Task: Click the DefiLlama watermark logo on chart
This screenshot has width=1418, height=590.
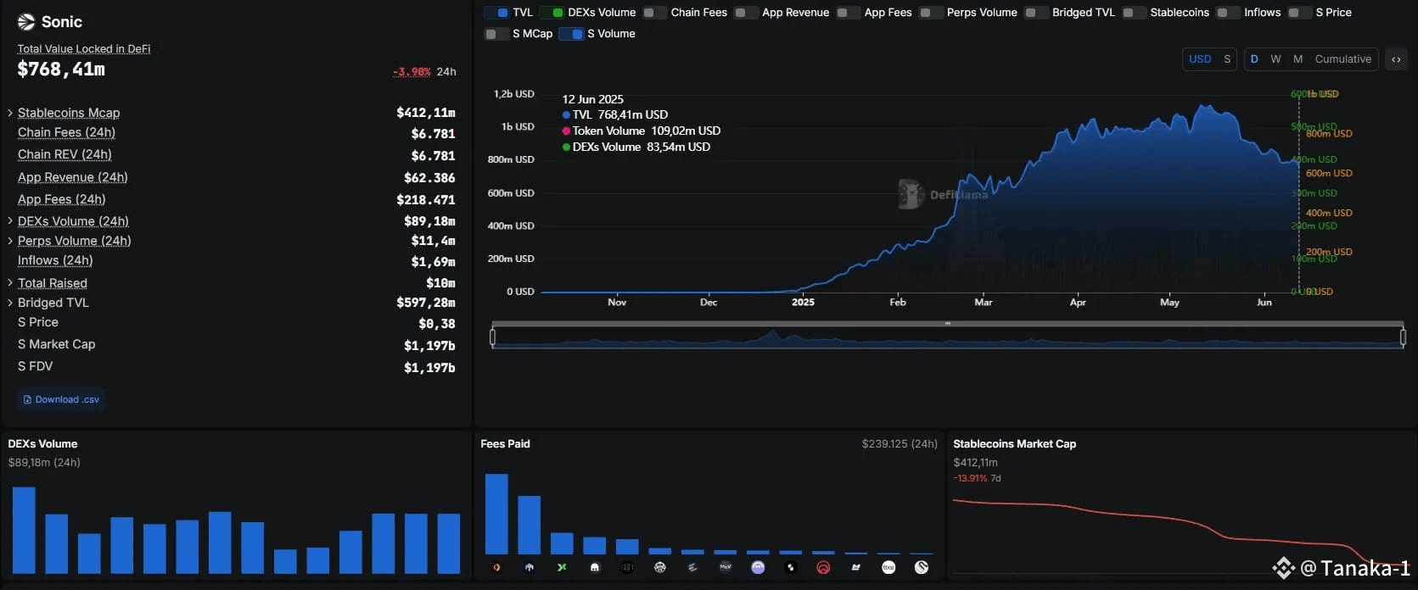Action: 911,194
